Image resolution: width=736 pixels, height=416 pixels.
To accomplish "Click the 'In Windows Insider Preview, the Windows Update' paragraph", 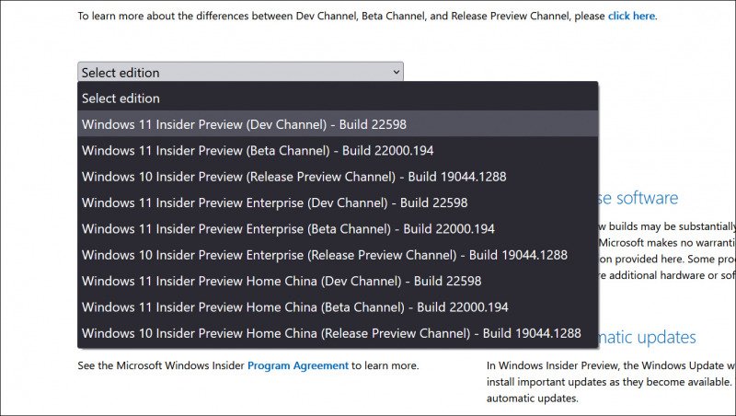I will click(611, 382).
